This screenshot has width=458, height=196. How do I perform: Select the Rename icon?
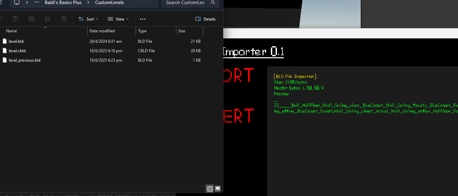[x=31, y=19]
